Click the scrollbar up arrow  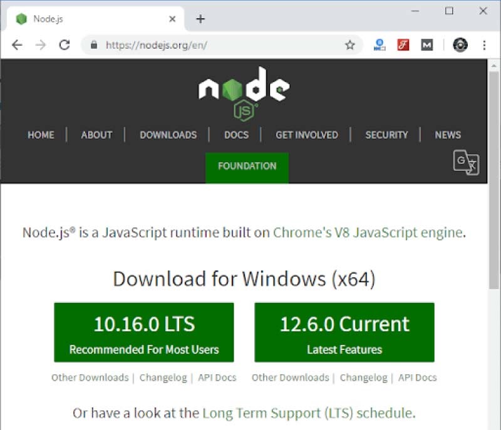494,66
